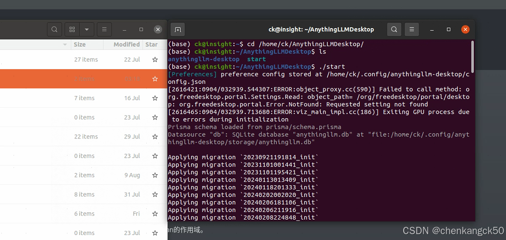Viewport: 506px width, 240px height.
Task: Star the selected orange highlighted row
Action: (155, 79)
